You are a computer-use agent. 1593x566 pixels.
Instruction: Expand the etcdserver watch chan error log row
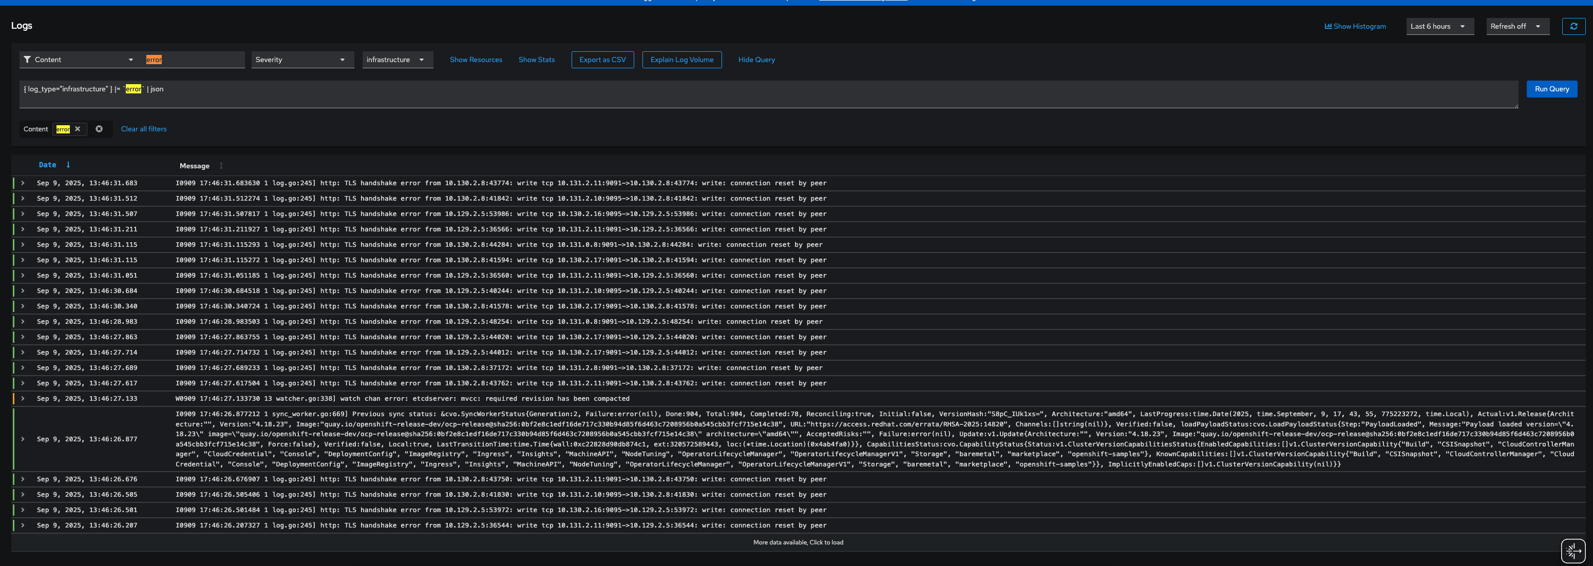(23, 399)
